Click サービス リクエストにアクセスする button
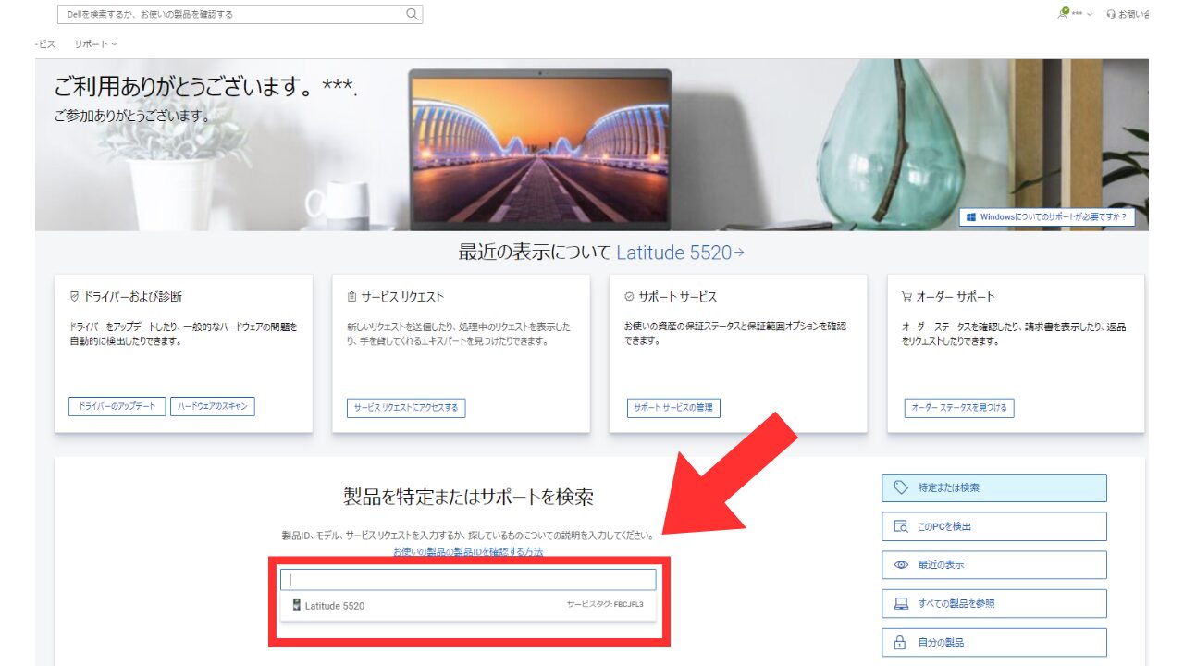 pyautogui.click(x=406, y=408)
